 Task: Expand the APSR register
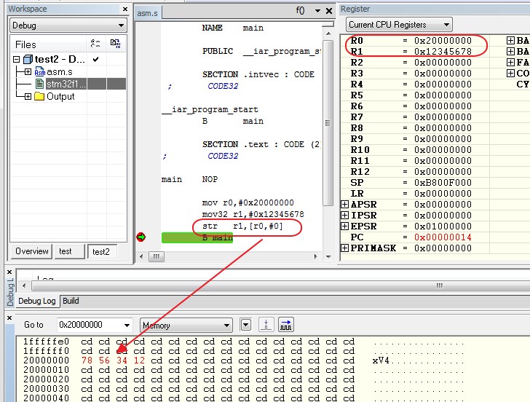pyautogui.click(x=344, y=204)
